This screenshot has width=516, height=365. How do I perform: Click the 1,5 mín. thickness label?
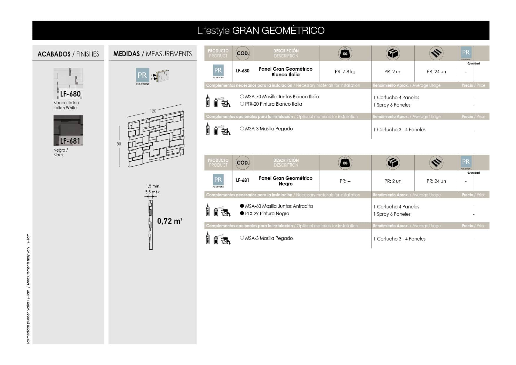pyautogui.click(x=153, y=186)
